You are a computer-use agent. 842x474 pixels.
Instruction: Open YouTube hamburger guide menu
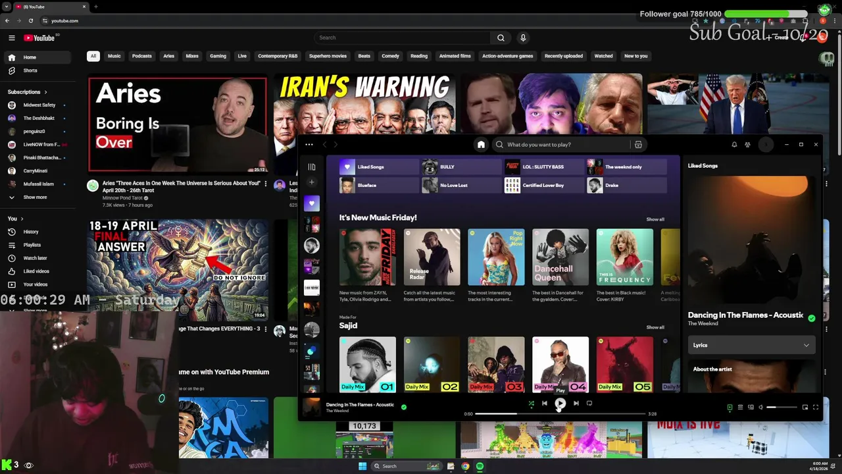(11, 38)
